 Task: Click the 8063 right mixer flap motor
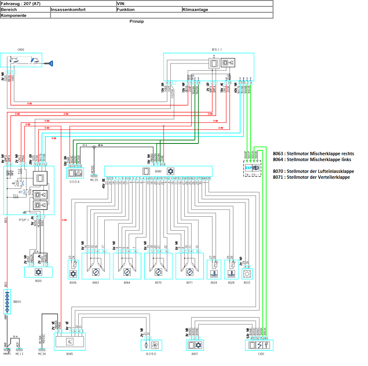point(95,271)
